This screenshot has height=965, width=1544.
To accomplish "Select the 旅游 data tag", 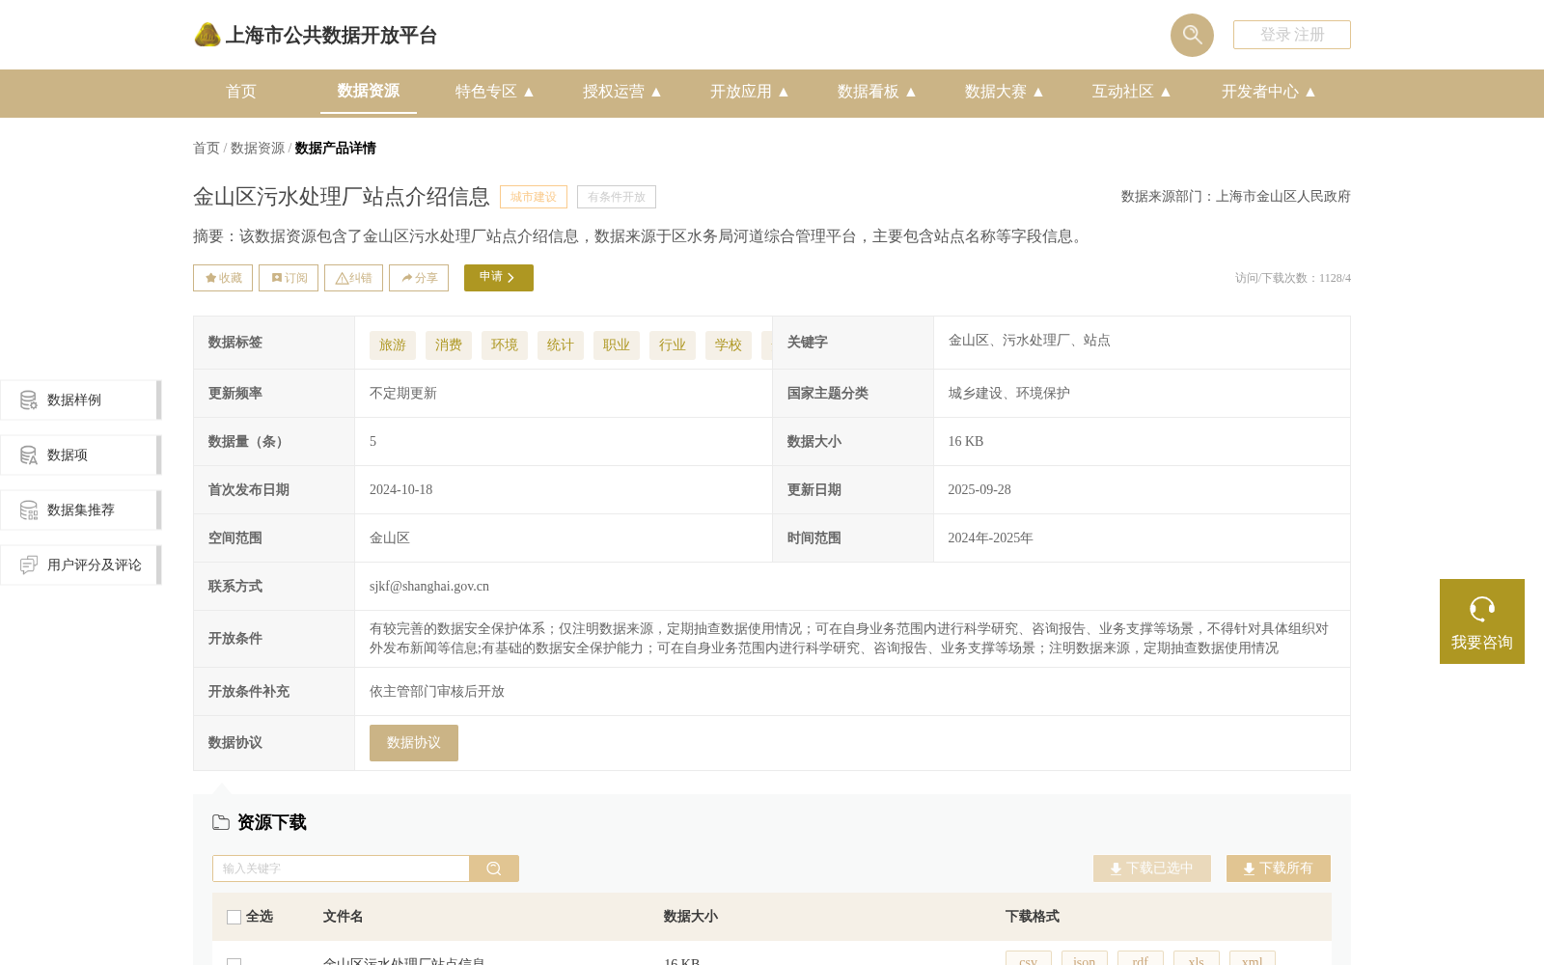I will tap(393, 345).
